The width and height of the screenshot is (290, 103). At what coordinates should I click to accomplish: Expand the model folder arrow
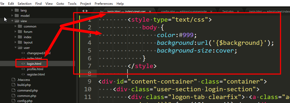click(12, 16)
